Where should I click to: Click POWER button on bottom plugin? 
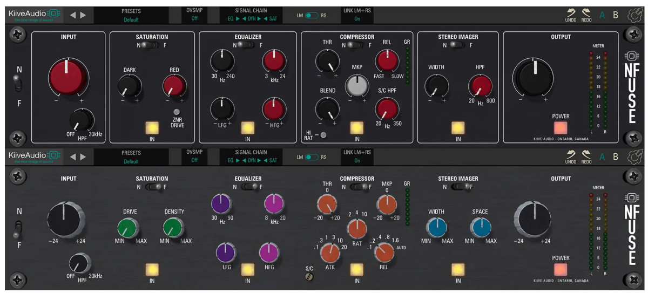[x=561, y=270]
